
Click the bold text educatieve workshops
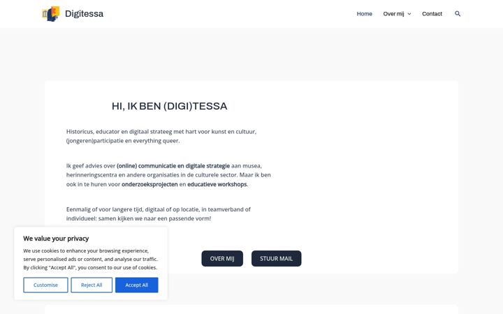(217, 184)
